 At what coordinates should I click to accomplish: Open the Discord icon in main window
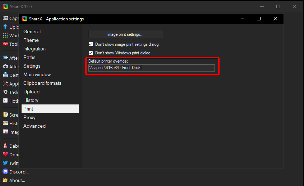5,171
